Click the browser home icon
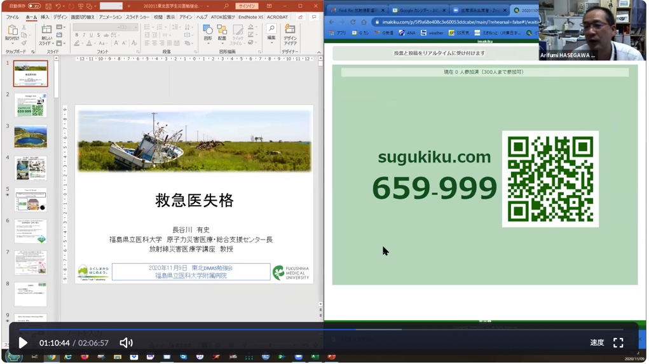 coord(364,22)
